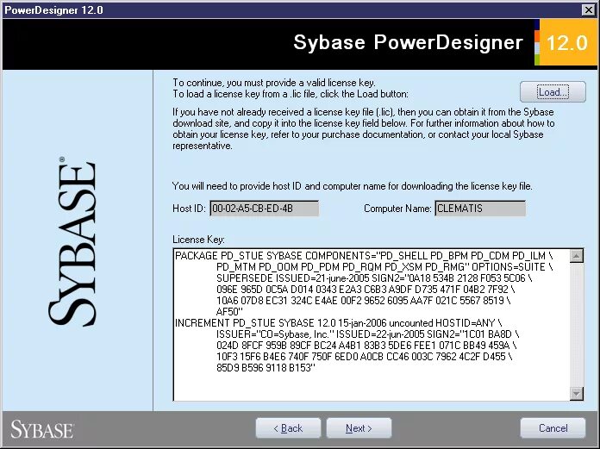The image size is (600, 449).
Task: Click the 'Computer Name:' label
Action: pos(397,209)
